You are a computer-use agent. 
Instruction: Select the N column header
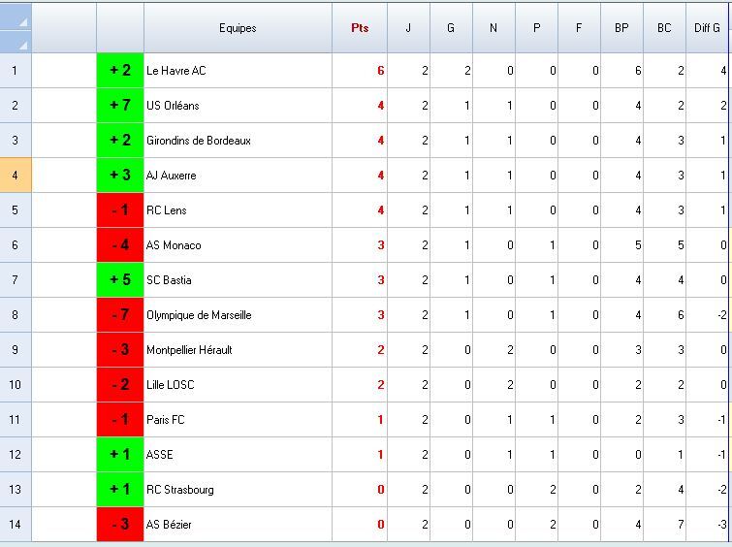[493, 28]
